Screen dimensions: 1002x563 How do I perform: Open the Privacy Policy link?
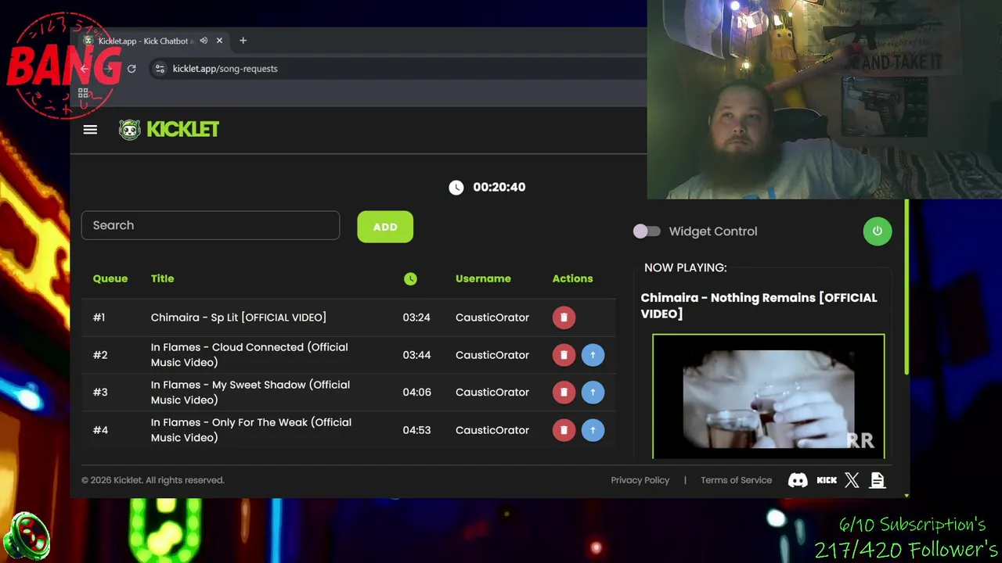pos(640,480)
